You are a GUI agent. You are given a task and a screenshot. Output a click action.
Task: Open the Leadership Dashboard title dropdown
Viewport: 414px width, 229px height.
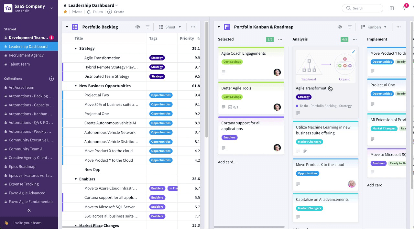click(116, 5)
